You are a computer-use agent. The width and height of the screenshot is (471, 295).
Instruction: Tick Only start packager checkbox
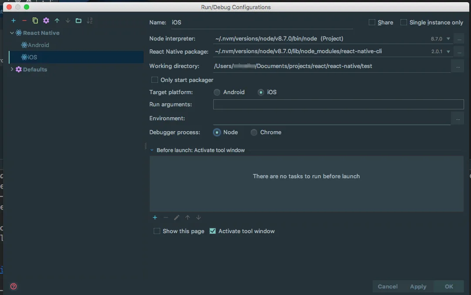pyautogui.click(x=155, y=80)
